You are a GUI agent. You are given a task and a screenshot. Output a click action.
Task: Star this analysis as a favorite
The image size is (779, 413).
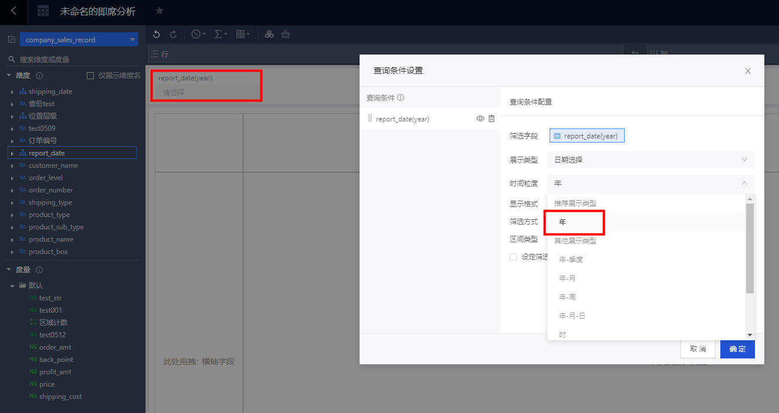(160, 11)
